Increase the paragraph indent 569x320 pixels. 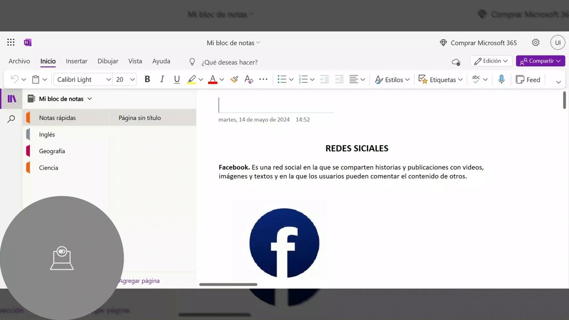(x=339, y=80)
